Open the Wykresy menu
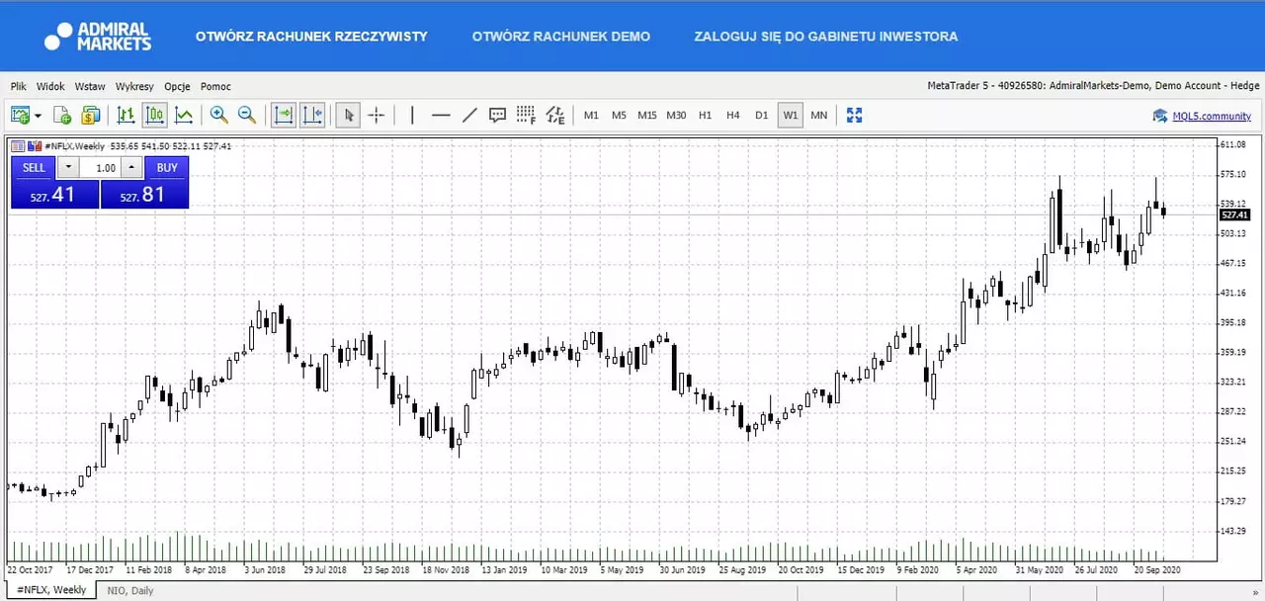 pyautogui.click(x=134, y=87)
